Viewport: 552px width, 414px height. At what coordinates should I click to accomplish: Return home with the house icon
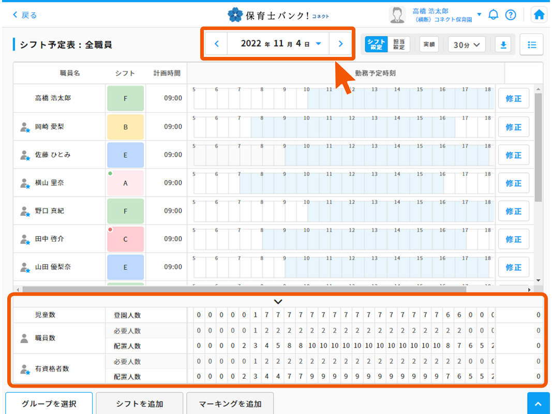point(539,14)
